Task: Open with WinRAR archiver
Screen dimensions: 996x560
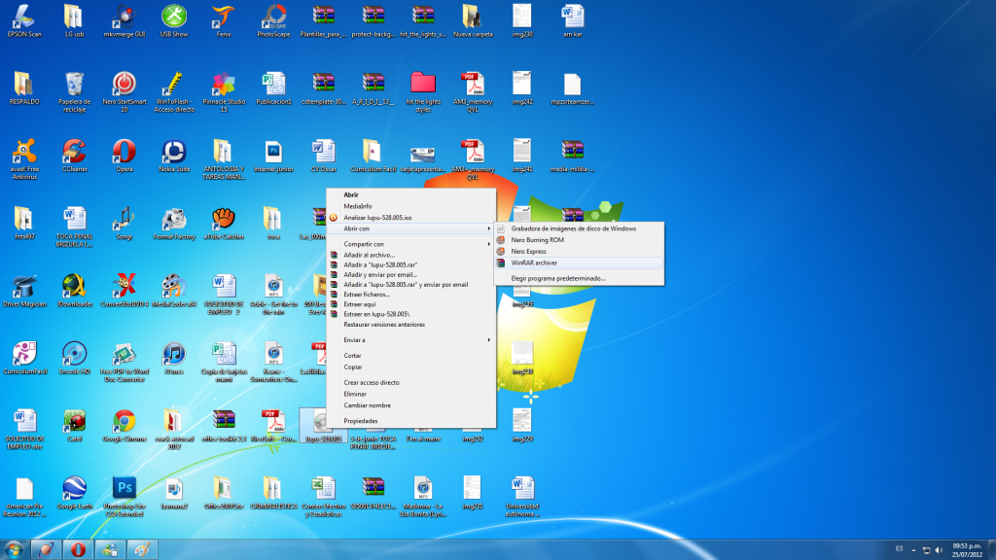Action: pyautogui.click(x=579, y=262)
